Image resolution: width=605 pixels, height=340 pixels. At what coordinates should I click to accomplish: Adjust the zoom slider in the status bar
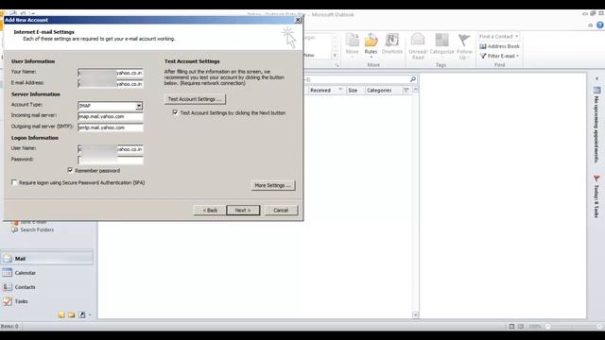[574, 327]
